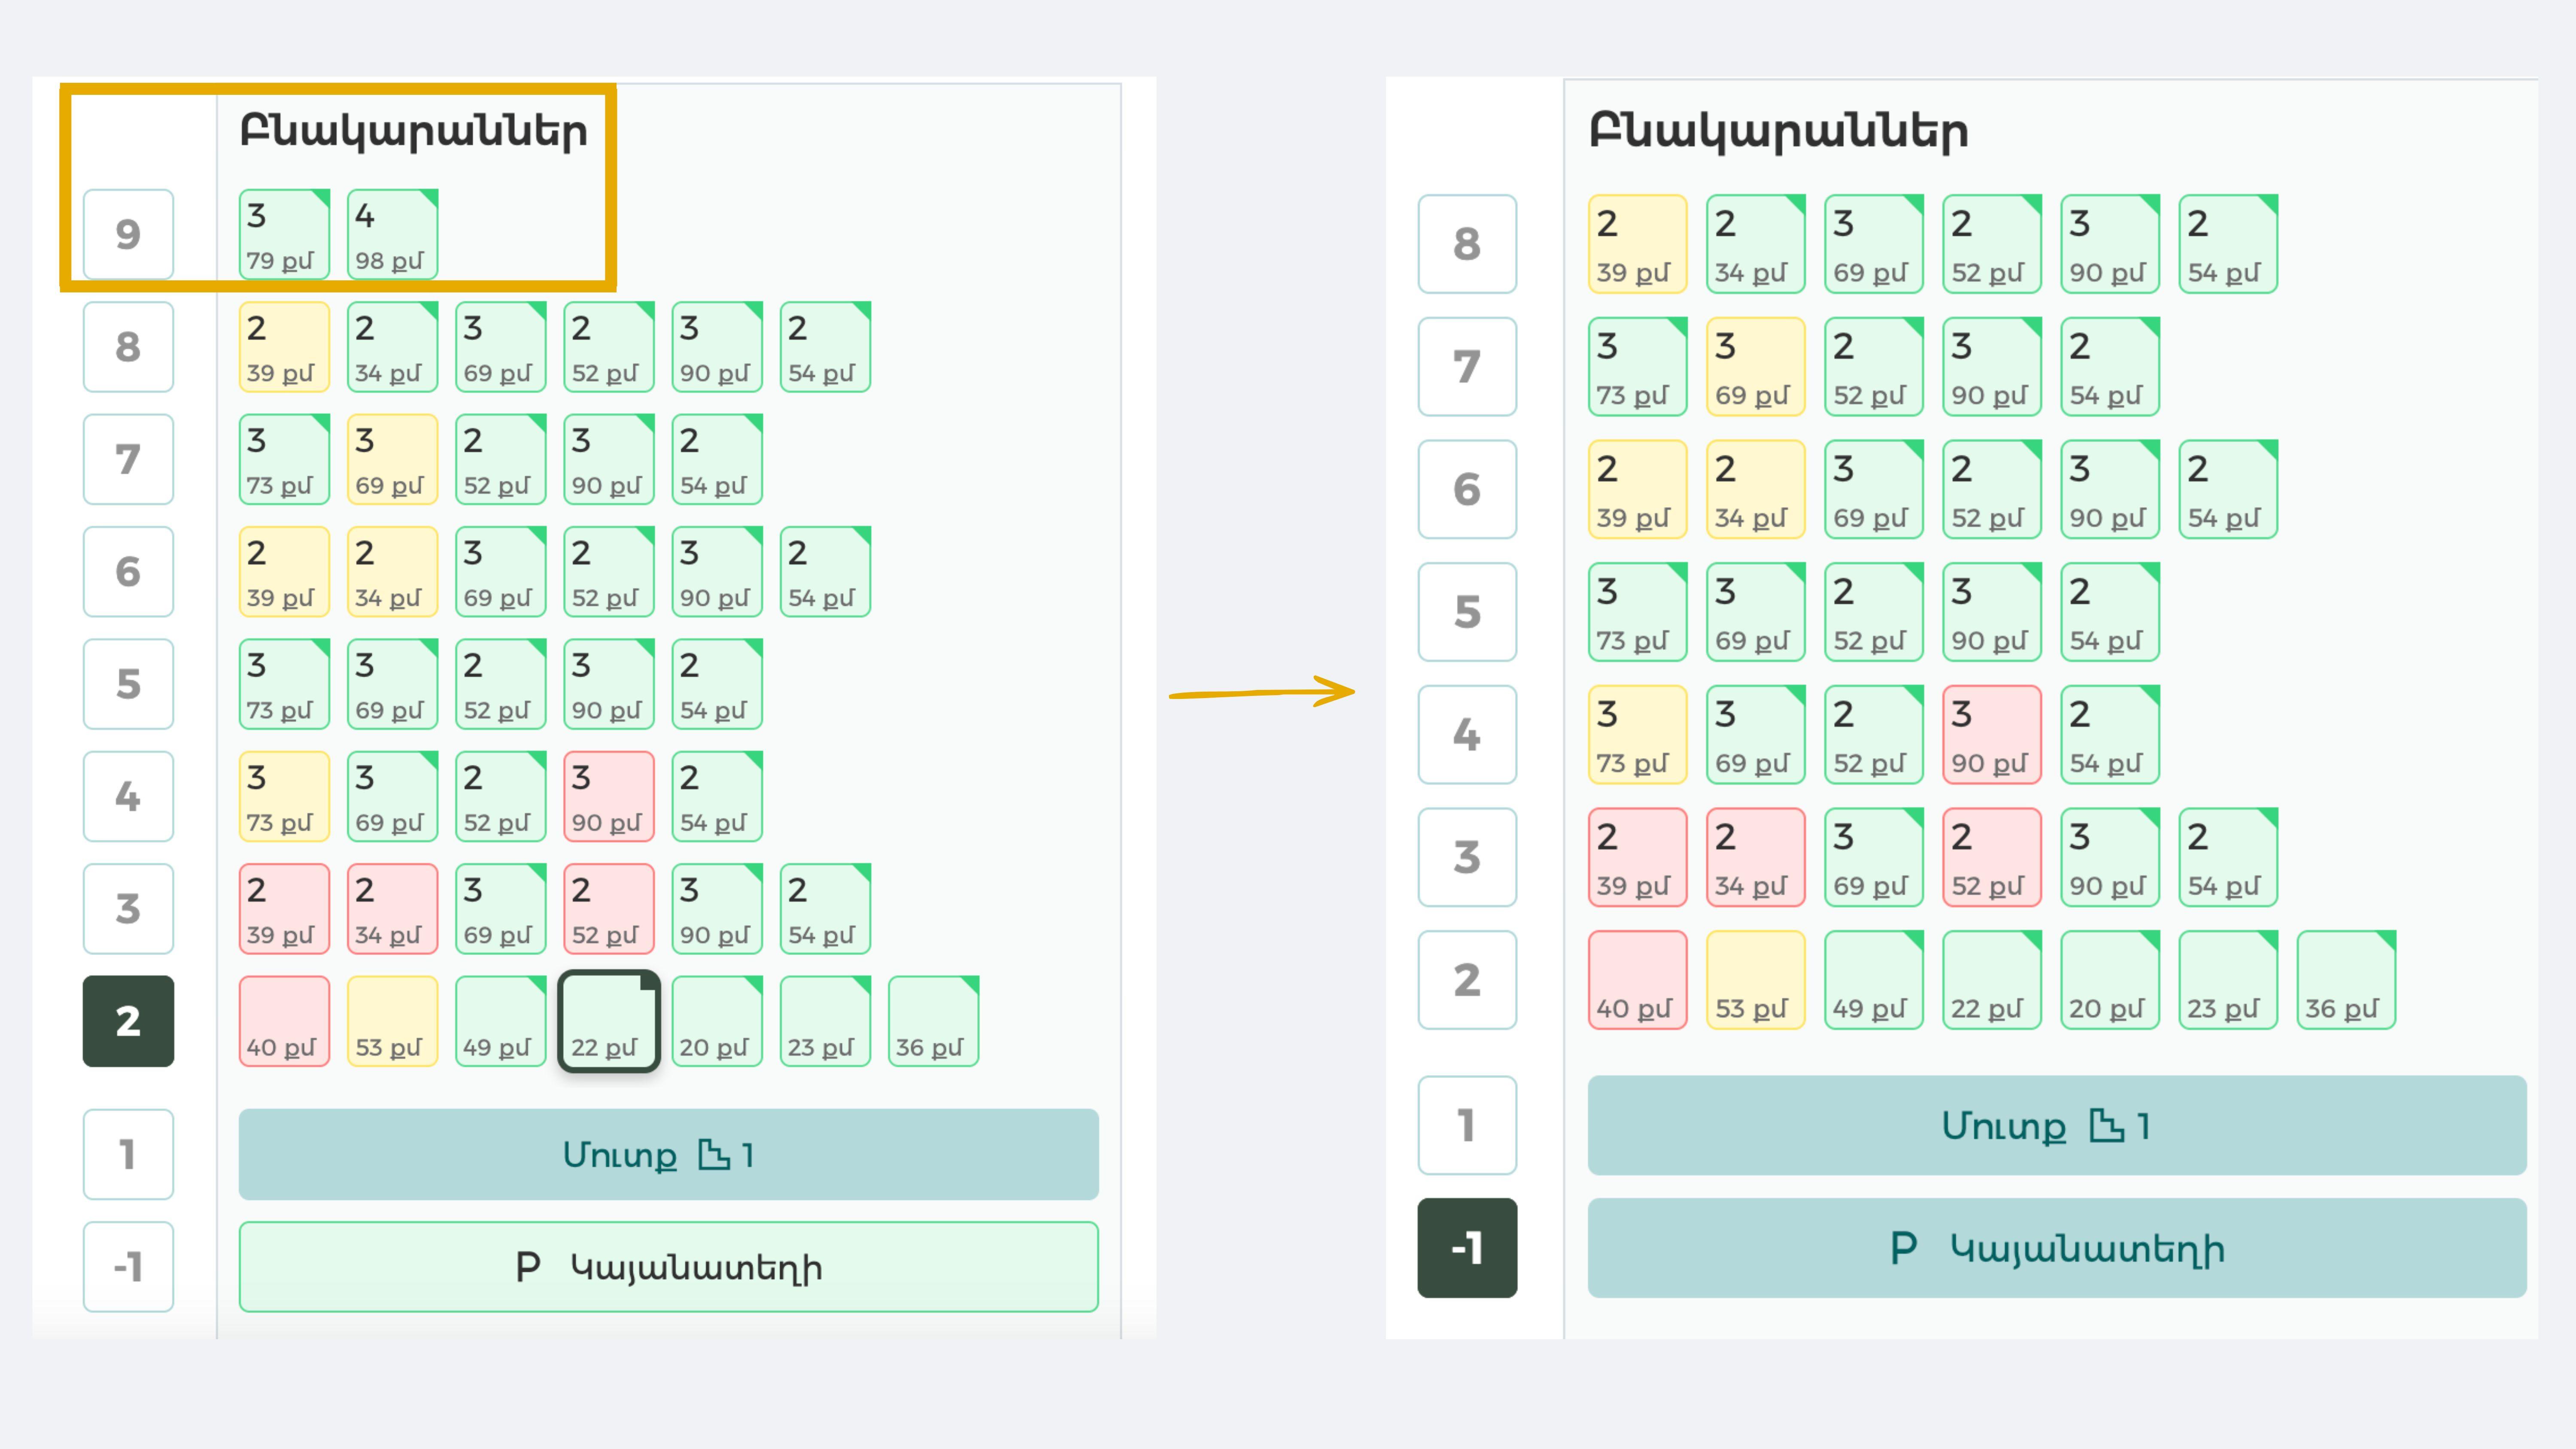Select floor 8 in right panel
This screenshot has width=2576, height=1449.
pyautogui.click(x=1467, y=244)
